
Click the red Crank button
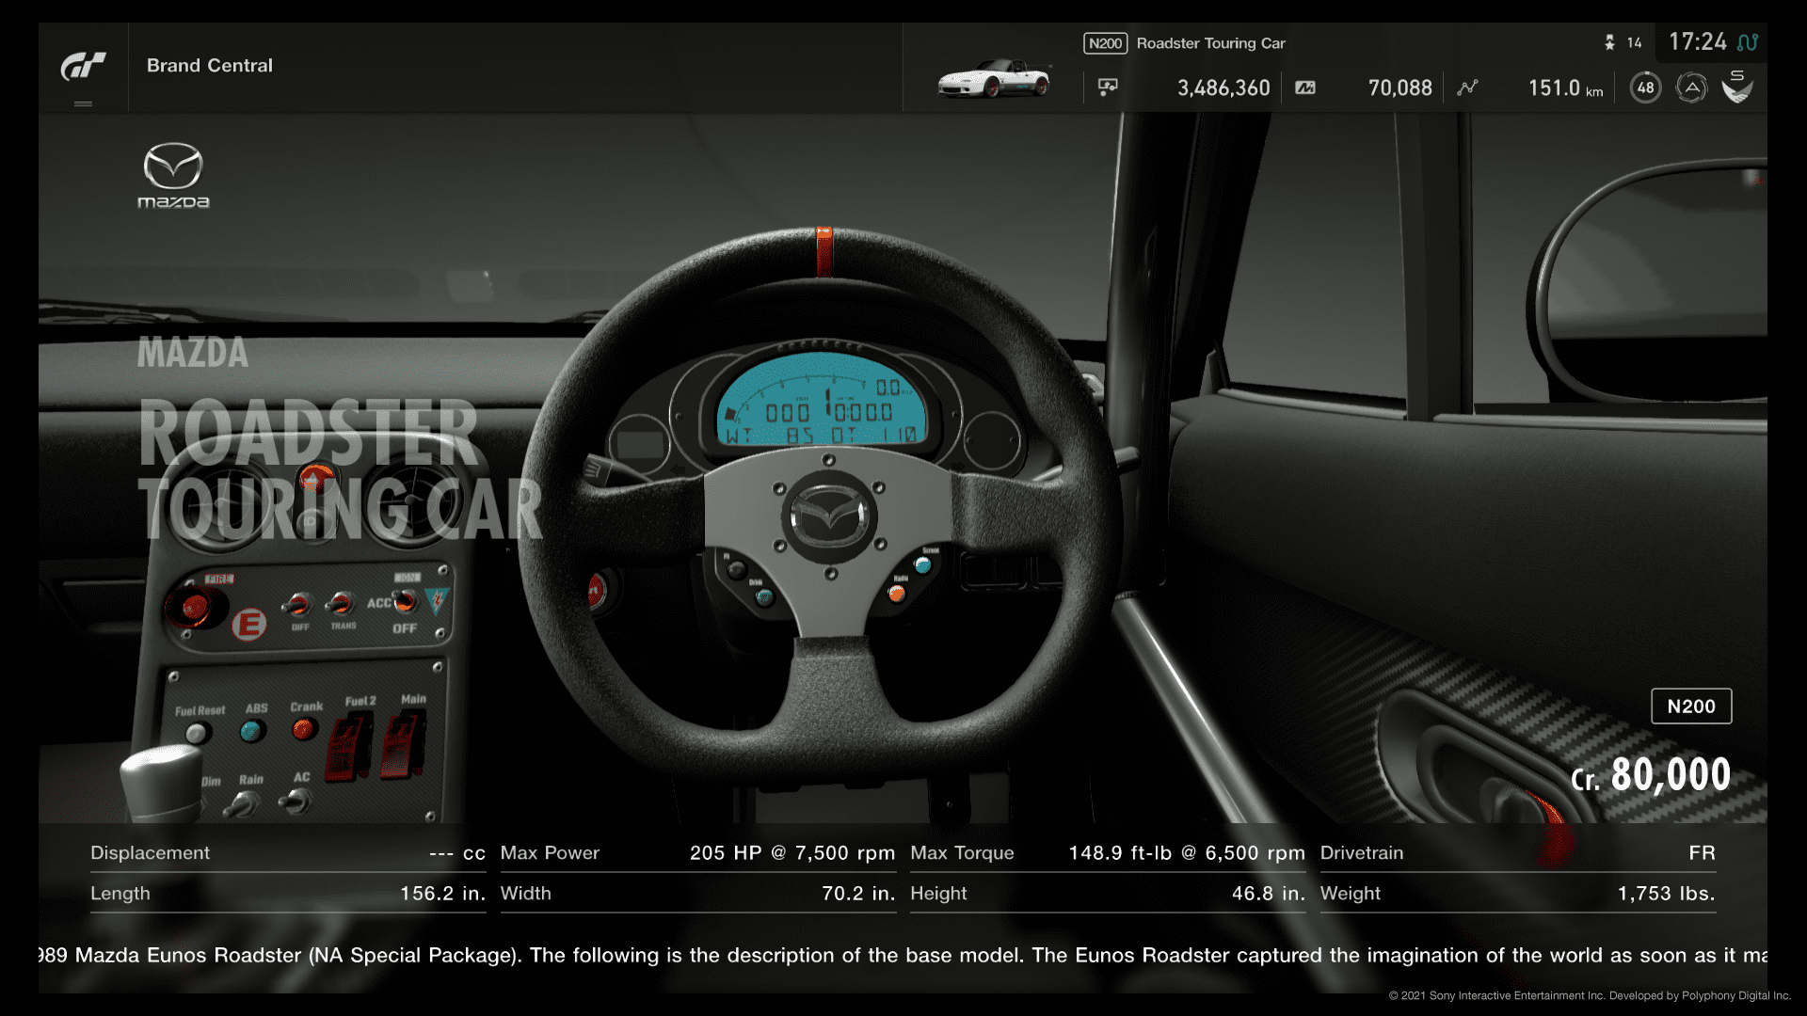pos(303,729)
